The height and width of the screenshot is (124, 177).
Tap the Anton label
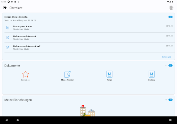[x=110, y=80]
